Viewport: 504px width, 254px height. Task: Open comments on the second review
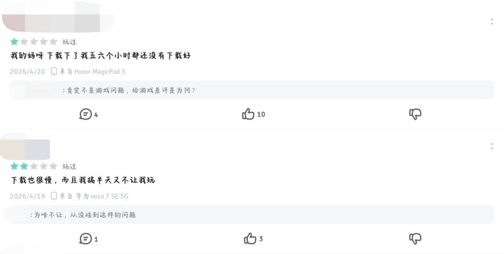tap(88, 239)
